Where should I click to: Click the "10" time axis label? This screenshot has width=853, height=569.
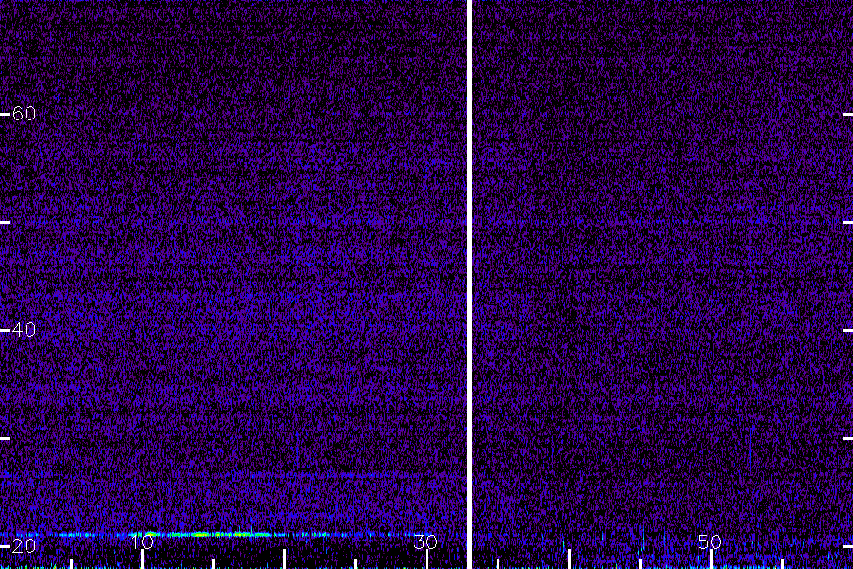click(x=142, y=541)
